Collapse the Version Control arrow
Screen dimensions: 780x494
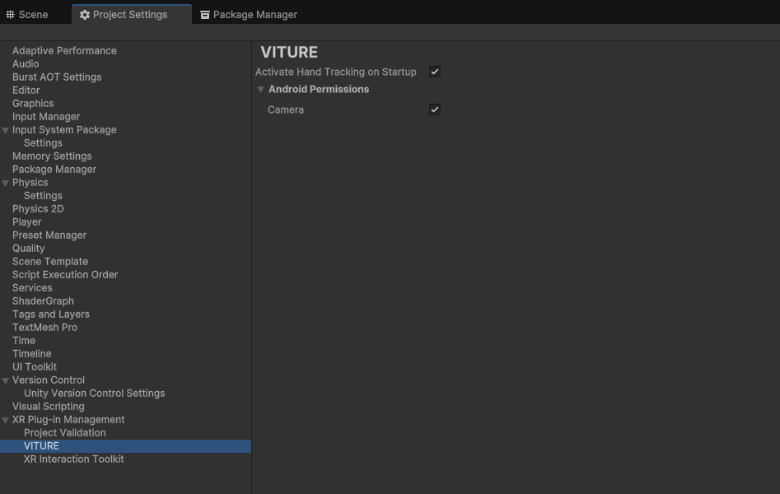tap(6, 380)
